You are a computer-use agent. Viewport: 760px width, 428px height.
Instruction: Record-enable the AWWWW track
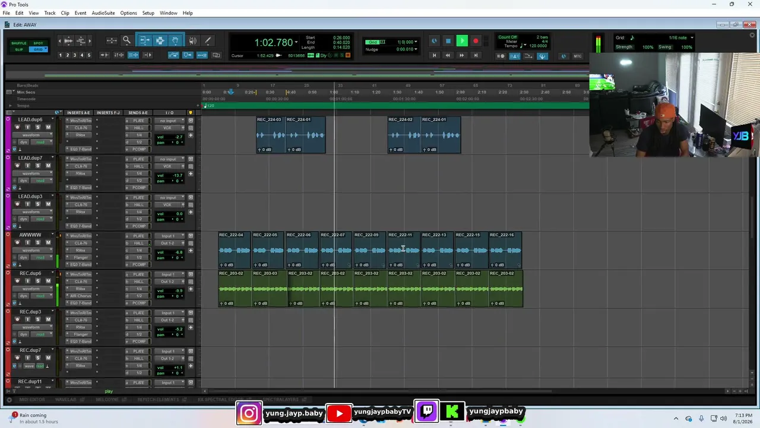(17, 243)
